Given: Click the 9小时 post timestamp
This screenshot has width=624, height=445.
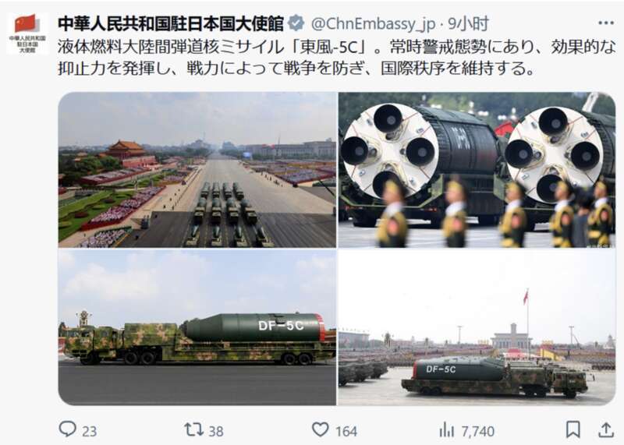Looking at the screenshot, I should click(x=468, y=24).
